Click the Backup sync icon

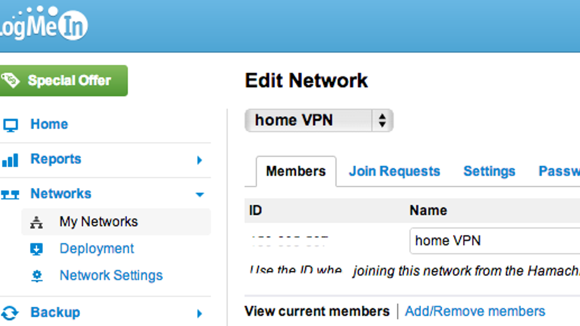coord(10,312)
